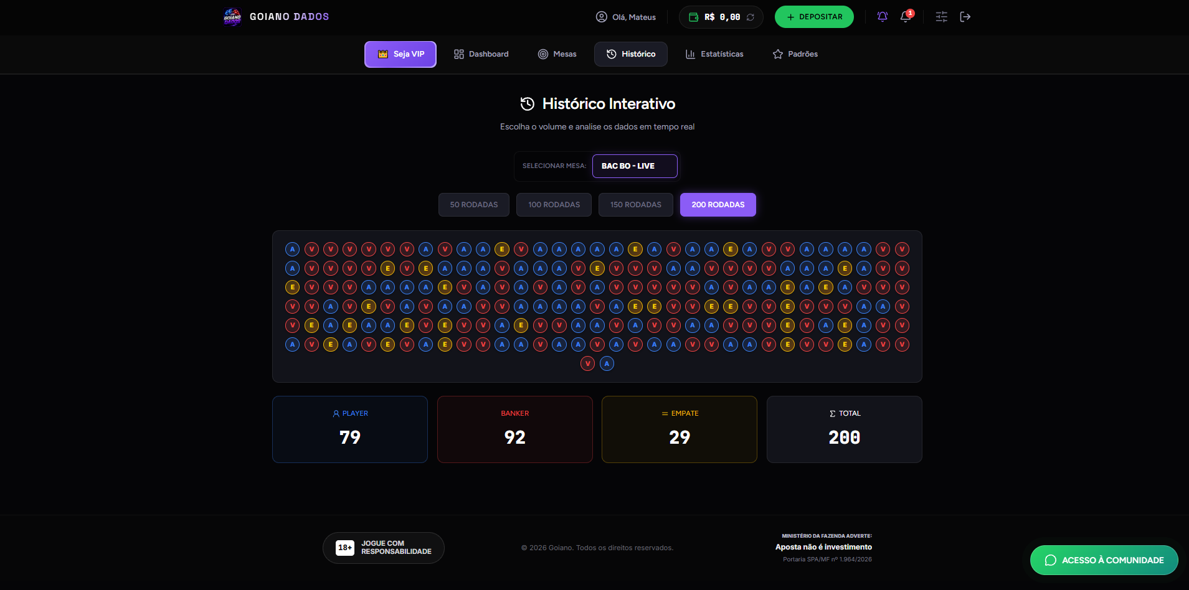Refresh the balance with the reload icon
Viewport: 1189px width, 590px height.
751,17
